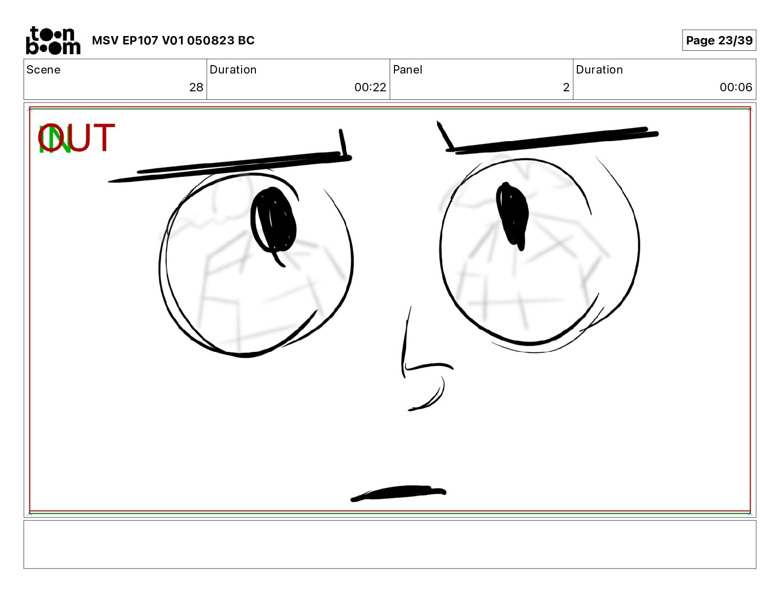Click the Duration label beside the Scene field

pyautogui.click(x=233, y=70)
